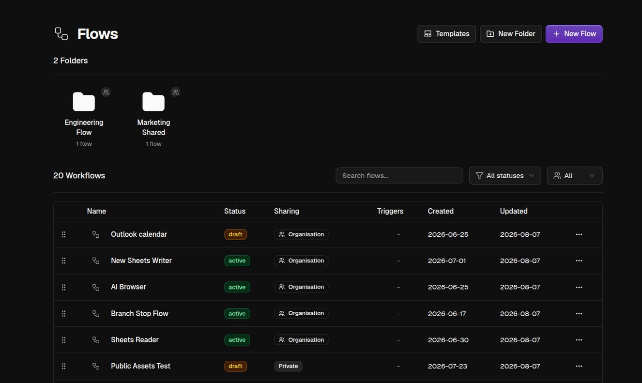
Task: Click shared badge on Engineering Flow folder
Action: click(106, 92)
